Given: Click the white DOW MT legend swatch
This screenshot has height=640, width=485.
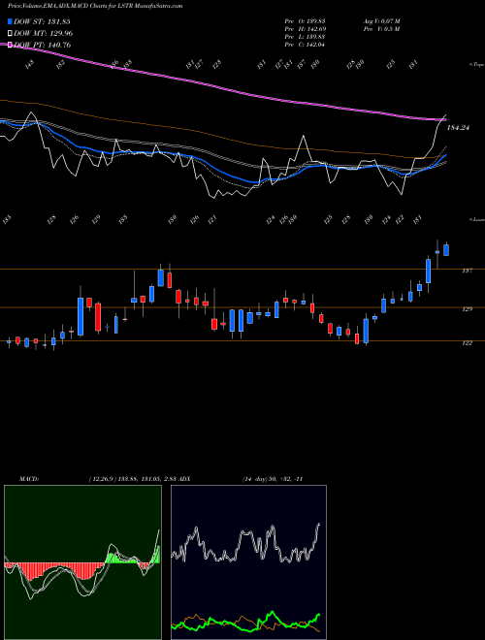Looking at the screenshot, I should 11,33.
